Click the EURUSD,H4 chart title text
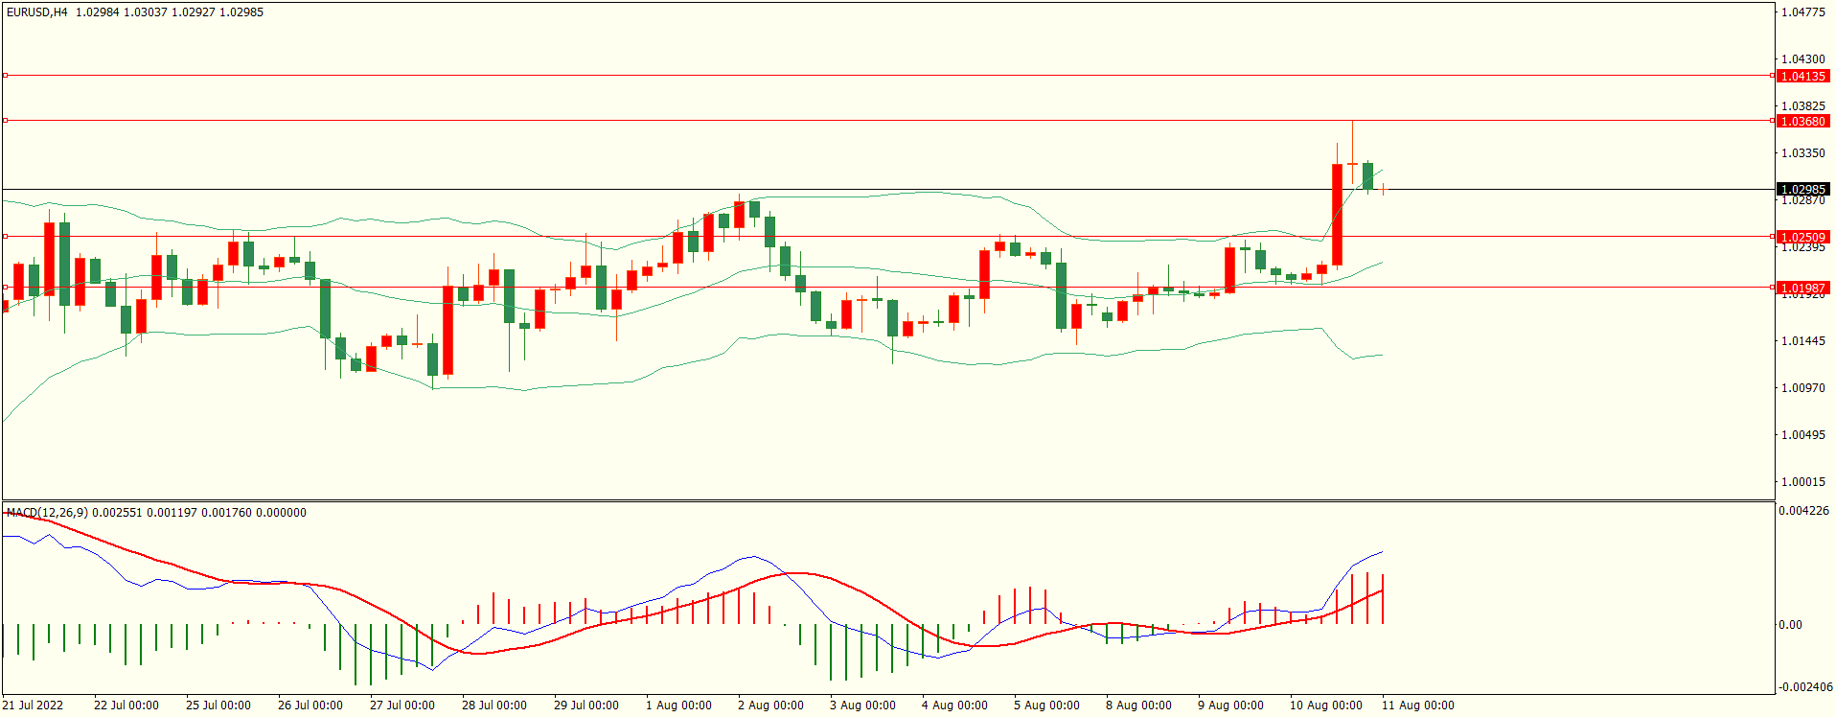 37,12
